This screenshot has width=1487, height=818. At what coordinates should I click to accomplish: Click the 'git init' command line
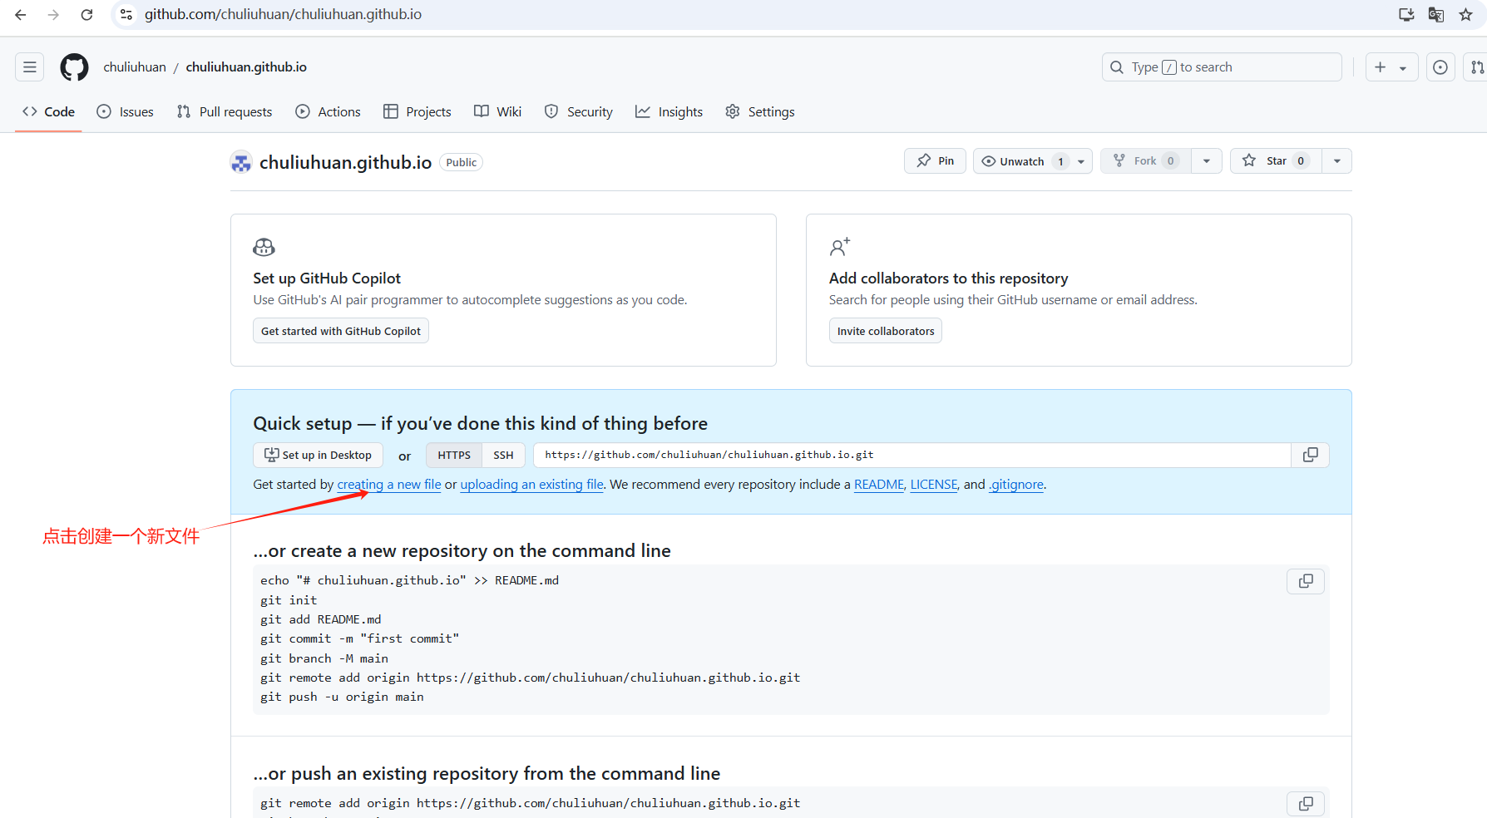(289, 600)
